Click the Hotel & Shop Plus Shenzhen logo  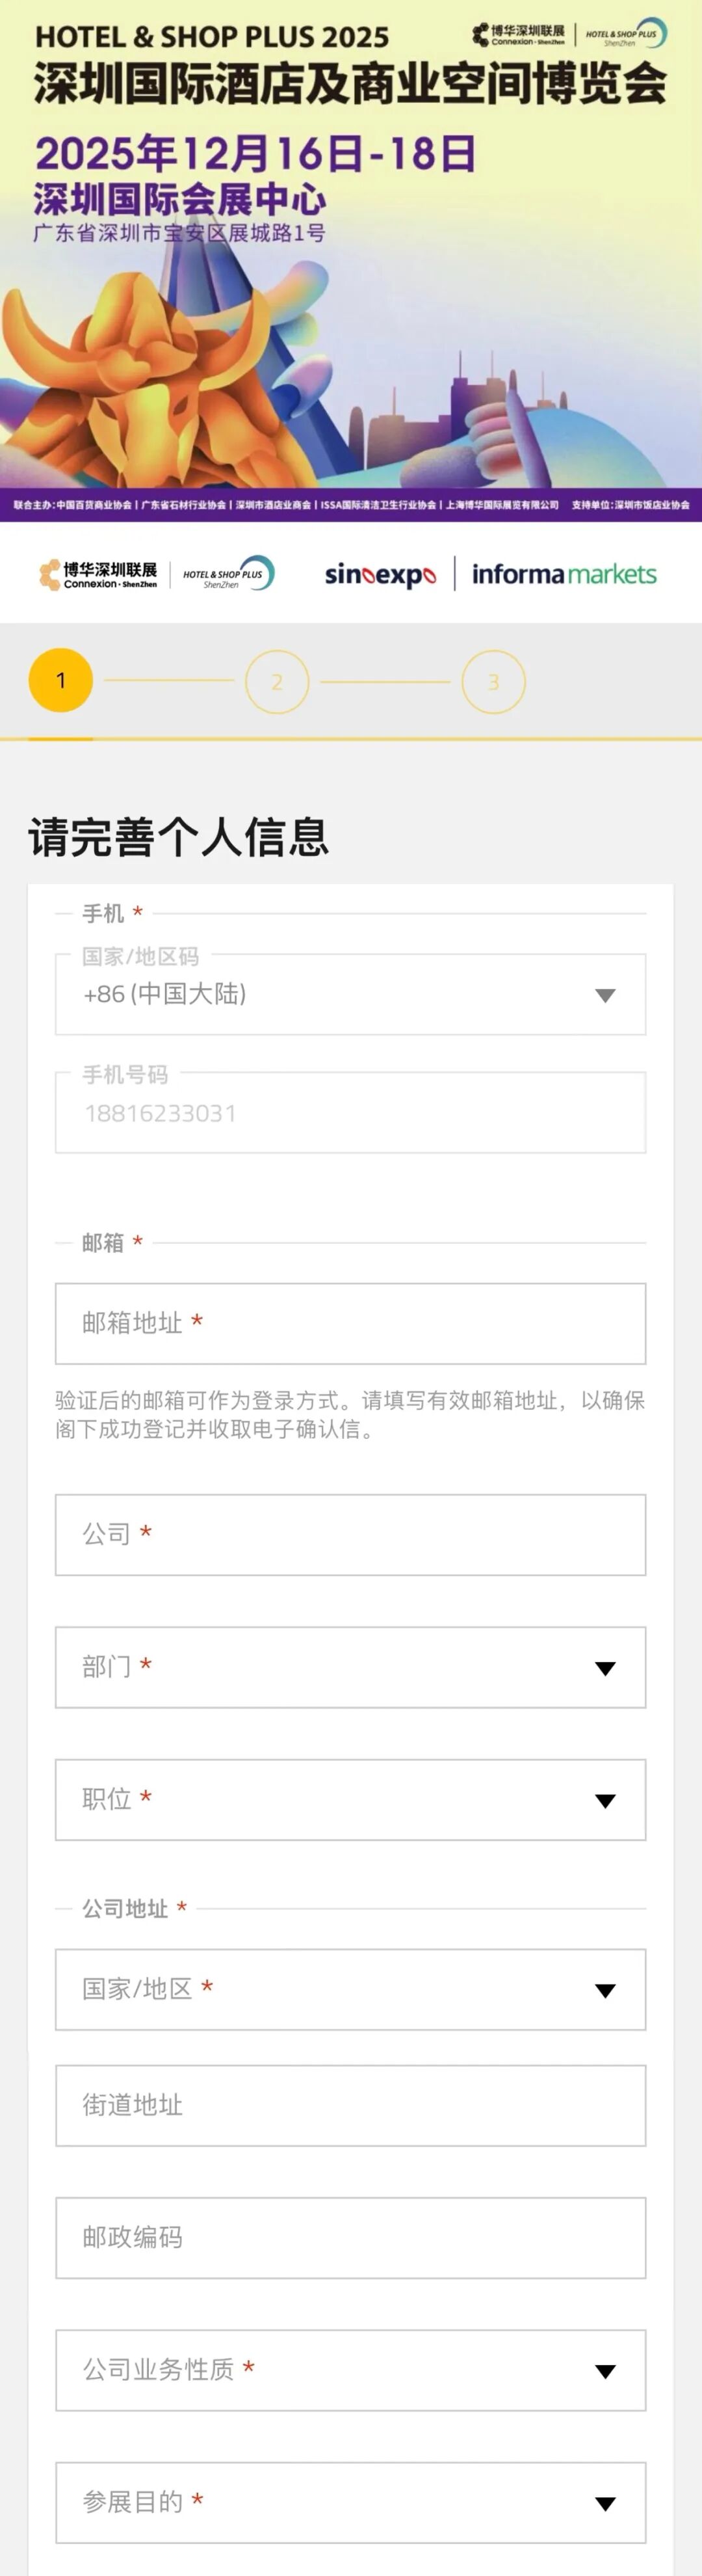227,574
